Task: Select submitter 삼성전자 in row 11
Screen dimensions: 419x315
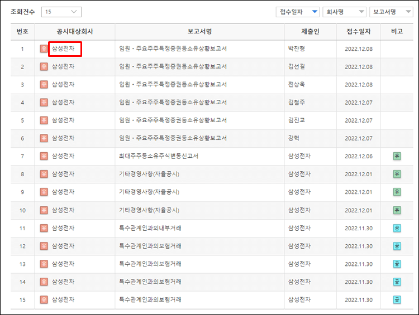Action: [x=299, y=228]
